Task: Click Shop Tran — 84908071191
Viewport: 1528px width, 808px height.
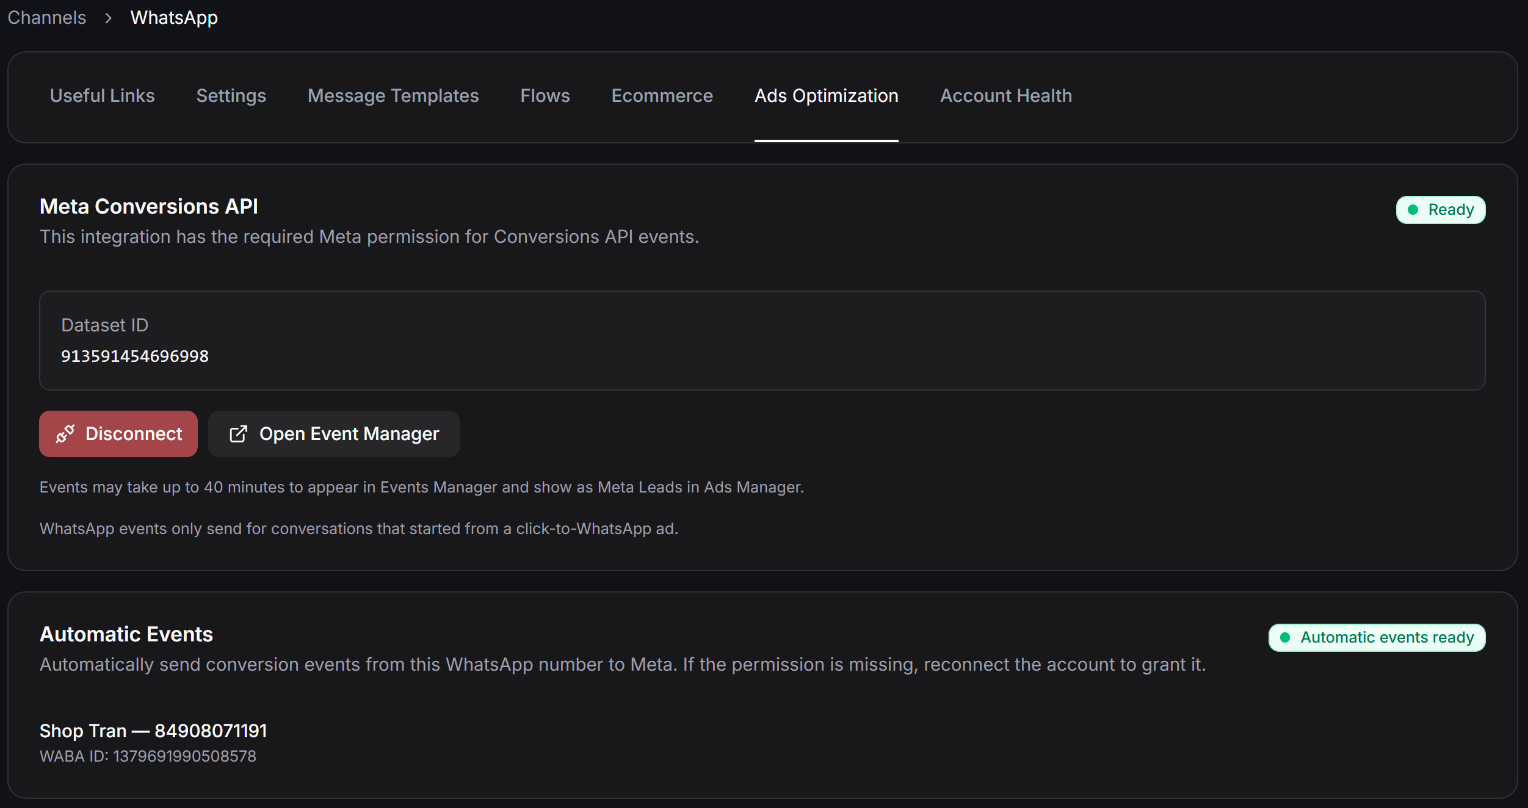Action: (153, 731)
